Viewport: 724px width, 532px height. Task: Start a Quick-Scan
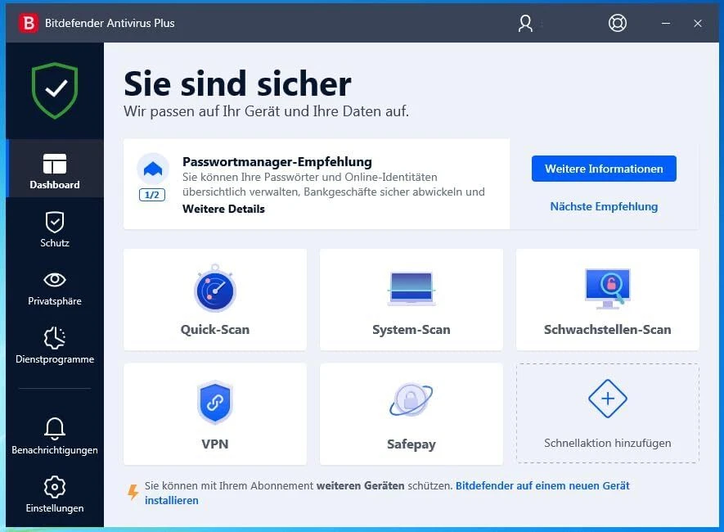coord(214,299)
